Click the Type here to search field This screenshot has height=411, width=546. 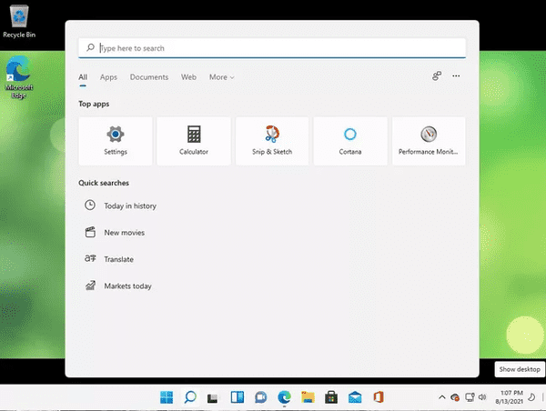[x=272, y=48]
